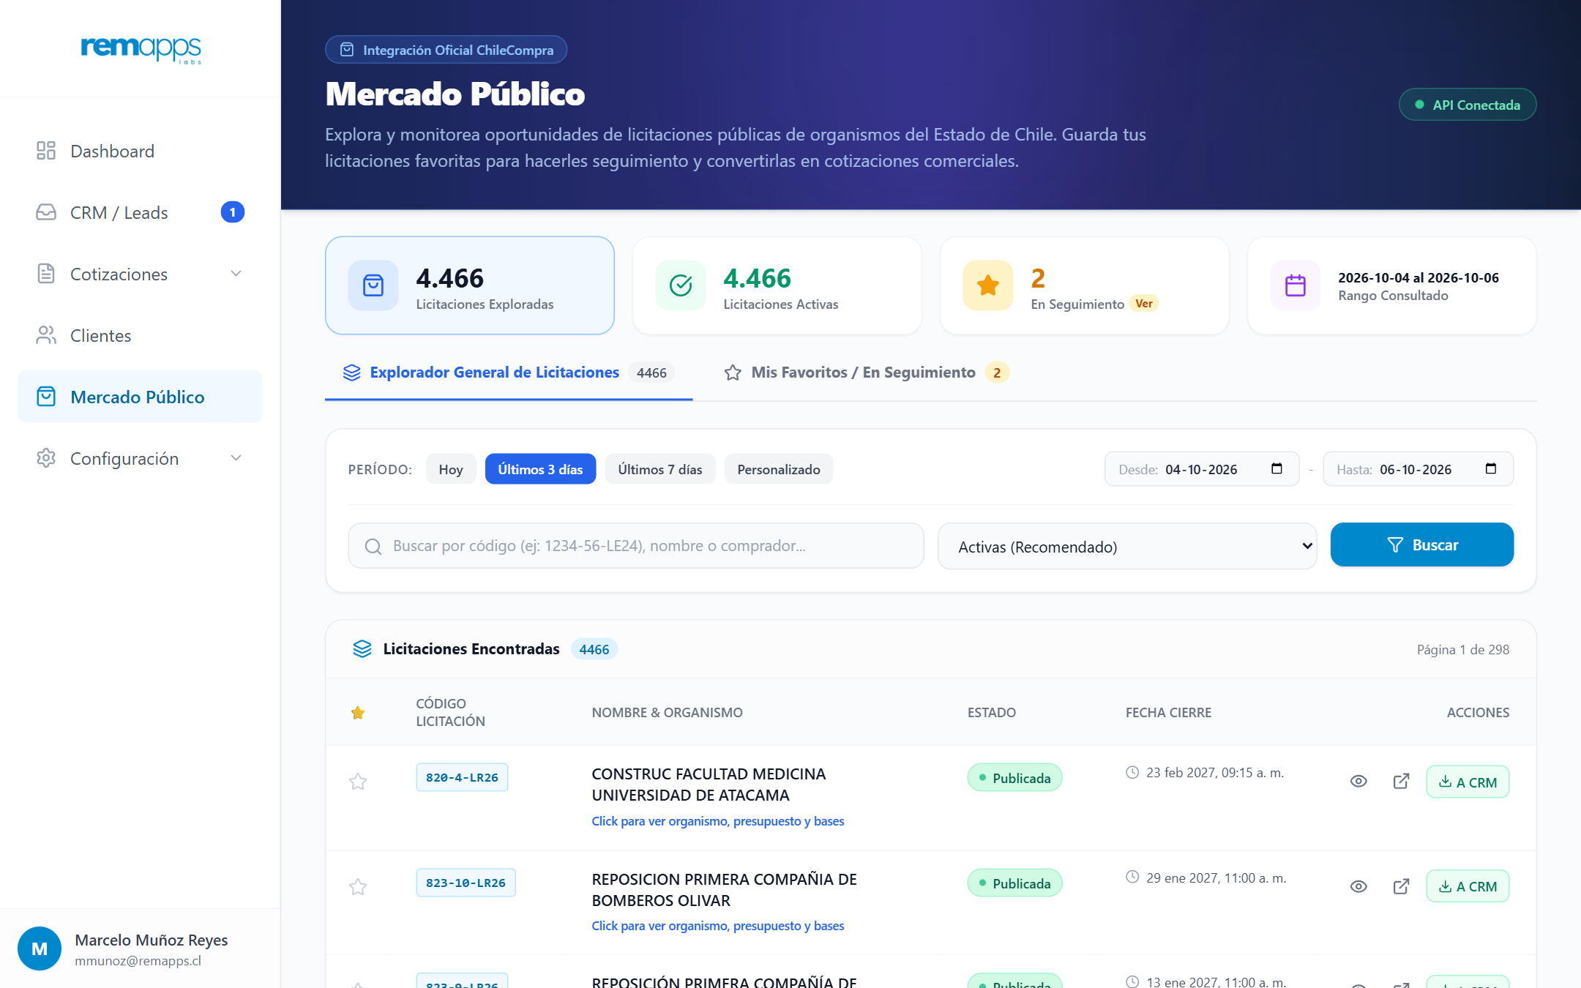The image size is (1581, 988).
Task: Open CRM / Leads section
Action: point(140,212)
